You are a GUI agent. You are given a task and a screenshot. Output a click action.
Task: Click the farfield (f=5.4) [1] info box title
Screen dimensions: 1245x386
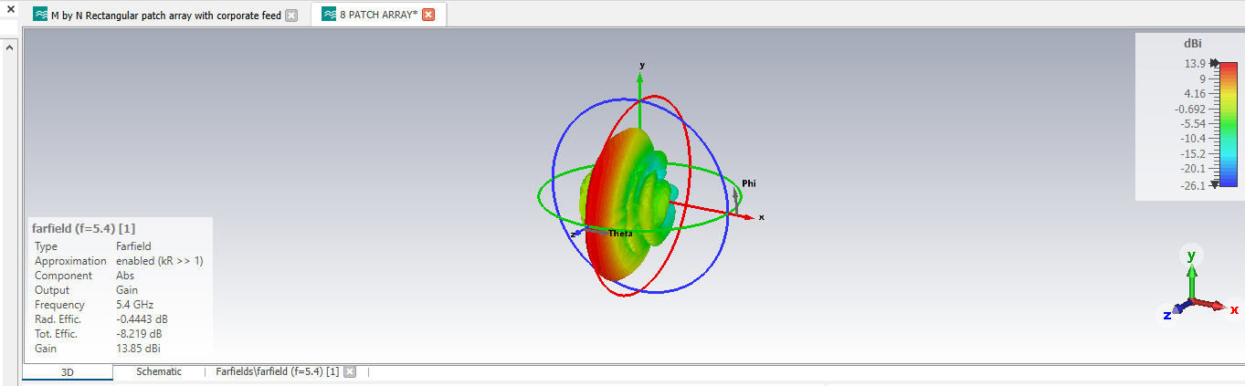coord(83,228)
